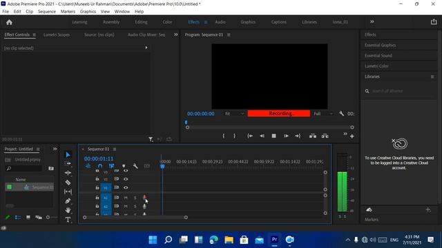The height and width of the screenshot is (248, 442).
Task: Open the Sequence menu
Action: [47, 12]
